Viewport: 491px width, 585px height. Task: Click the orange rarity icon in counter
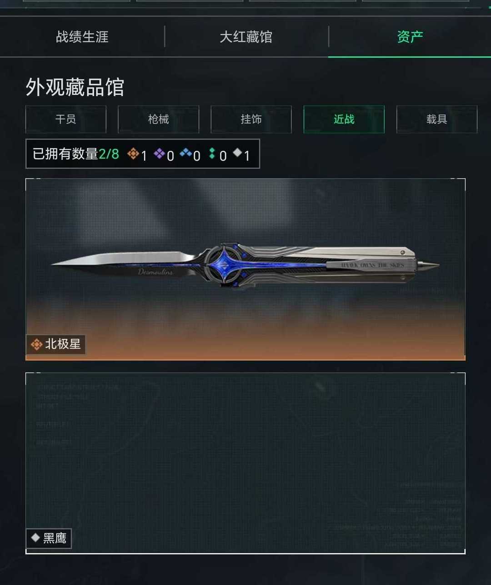coord(133,154)
